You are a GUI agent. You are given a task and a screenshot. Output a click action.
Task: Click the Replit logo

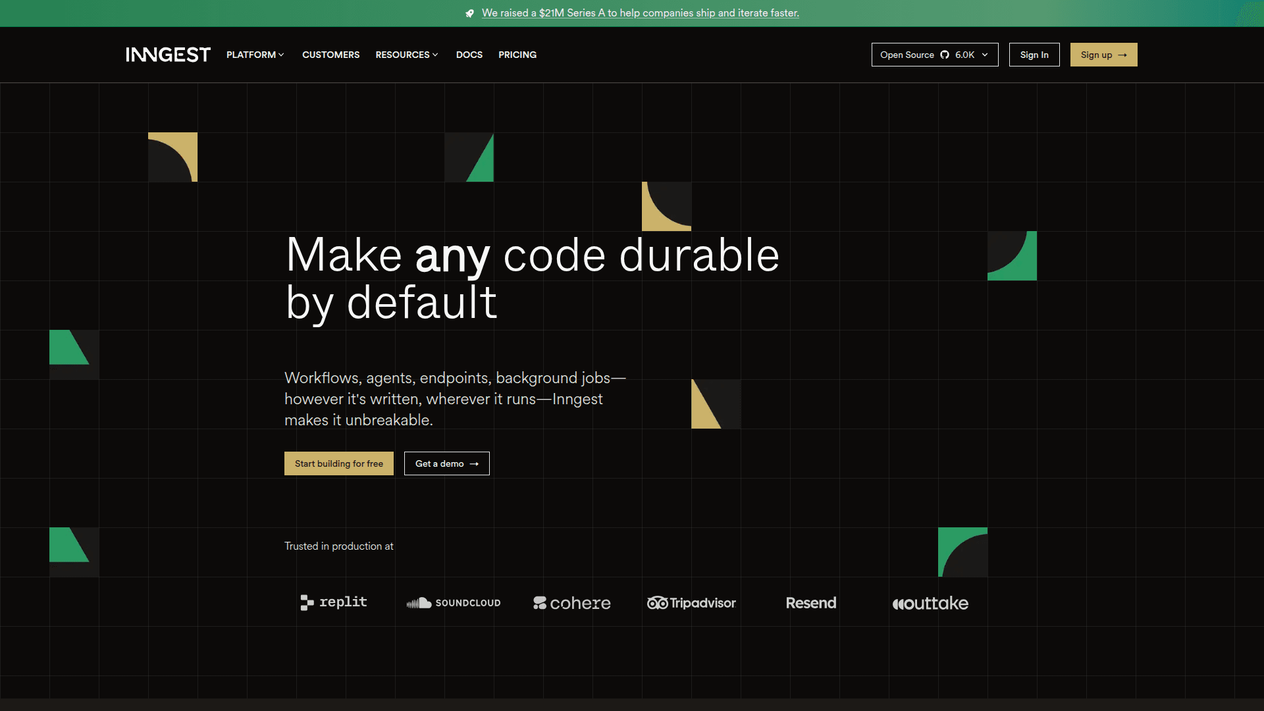[334, 602]
